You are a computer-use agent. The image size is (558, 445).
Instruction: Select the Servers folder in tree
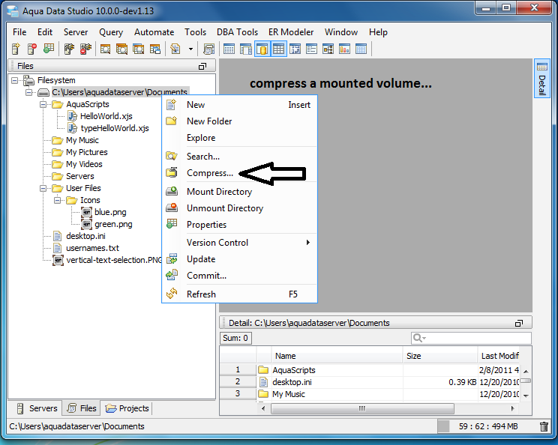(80, 176)
